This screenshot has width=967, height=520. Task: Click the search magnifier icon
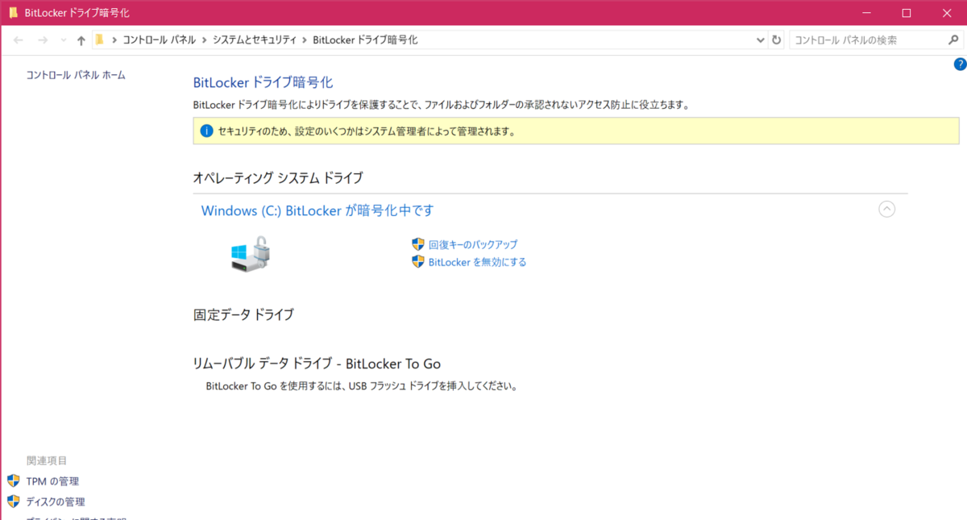click(953, 40)
